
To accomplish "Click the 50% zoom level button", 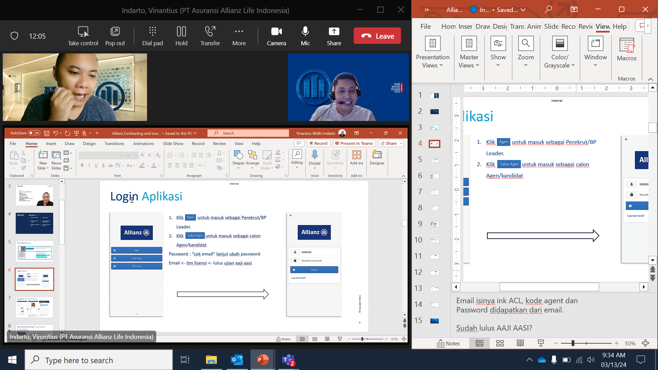I will click(630, 343).
